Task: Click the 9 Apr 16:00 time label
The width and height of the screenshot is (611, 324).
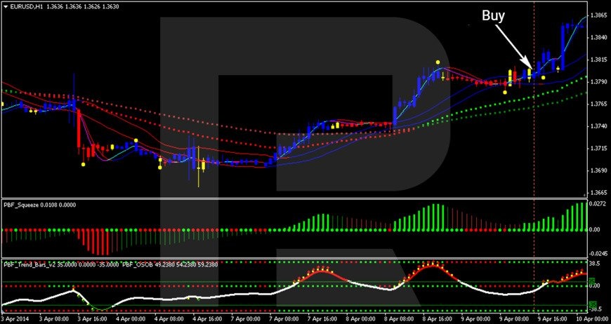Action: tap(553, 318)
